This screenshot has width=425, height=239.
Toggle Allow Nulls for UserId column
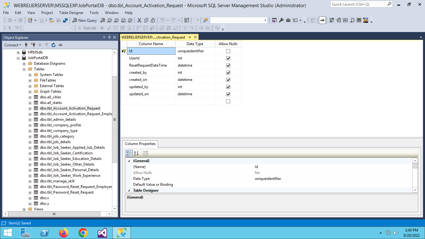pyautogui.click(x=228, y=58)
